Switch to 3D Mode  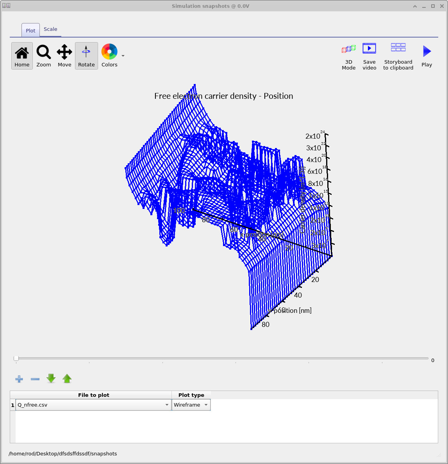pyautogui.click(x=348, y=55)
